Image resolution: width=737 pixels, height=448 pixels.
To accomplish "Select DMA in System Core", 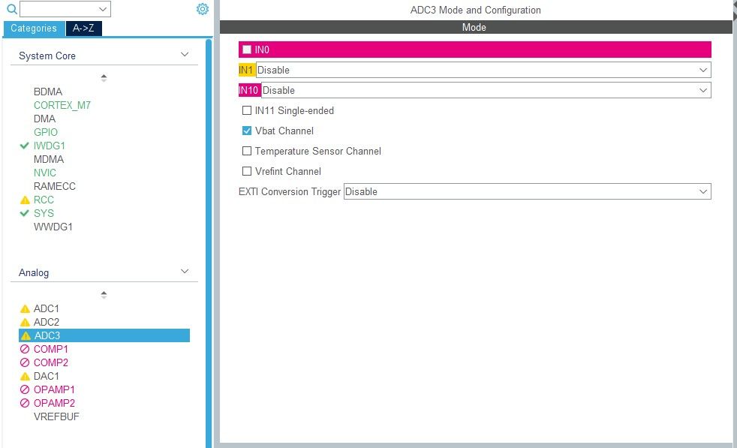I will click(44, 119).
